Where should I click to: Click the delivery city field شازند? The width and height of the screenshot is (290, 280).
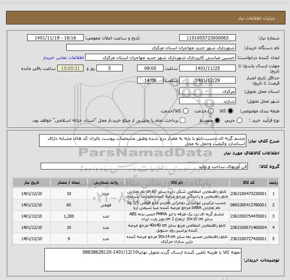[207, 101]
